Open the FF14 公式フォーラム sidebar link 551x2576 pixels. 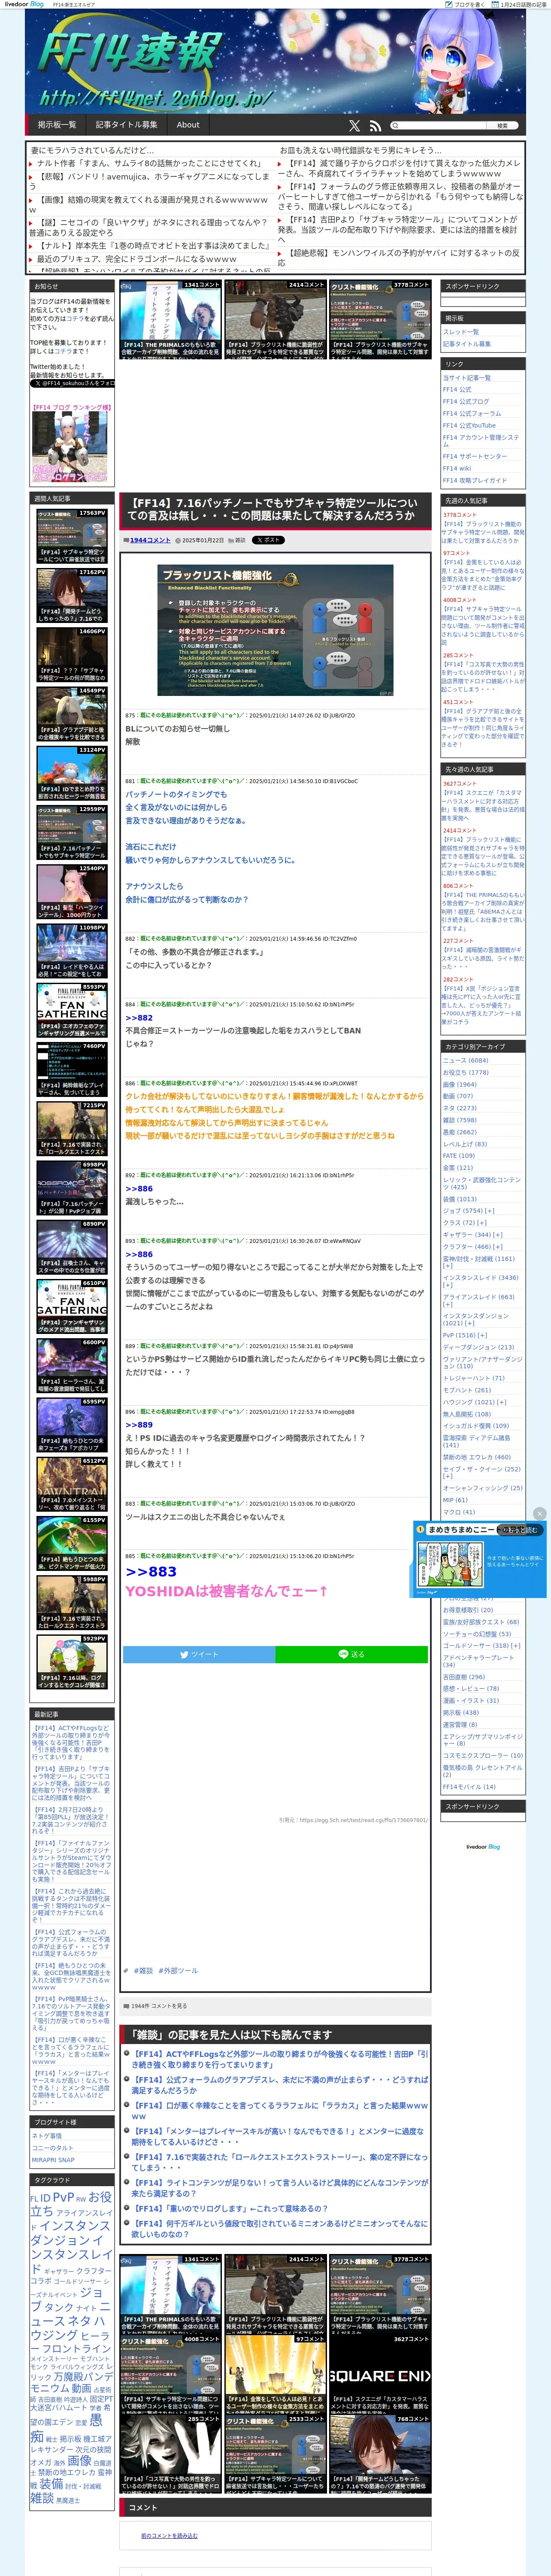coord(472,413)
